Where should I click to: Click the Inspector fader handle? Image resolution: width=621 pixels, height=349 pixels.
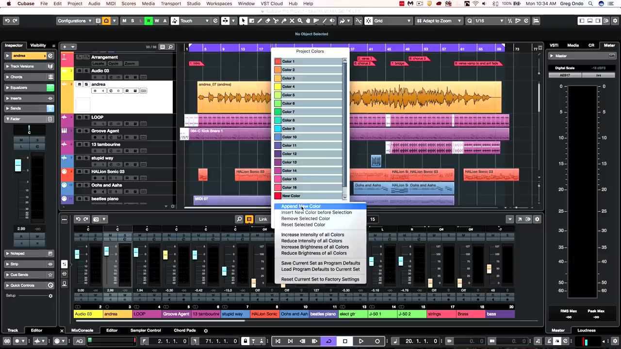pos(18,165)
